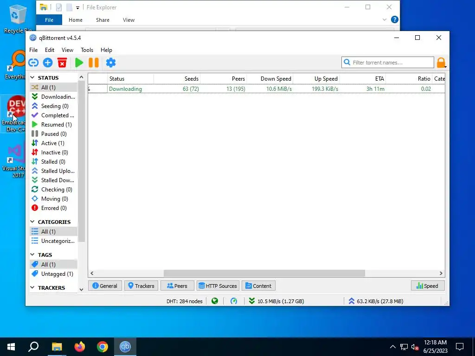Switch to Content tab

258,286
